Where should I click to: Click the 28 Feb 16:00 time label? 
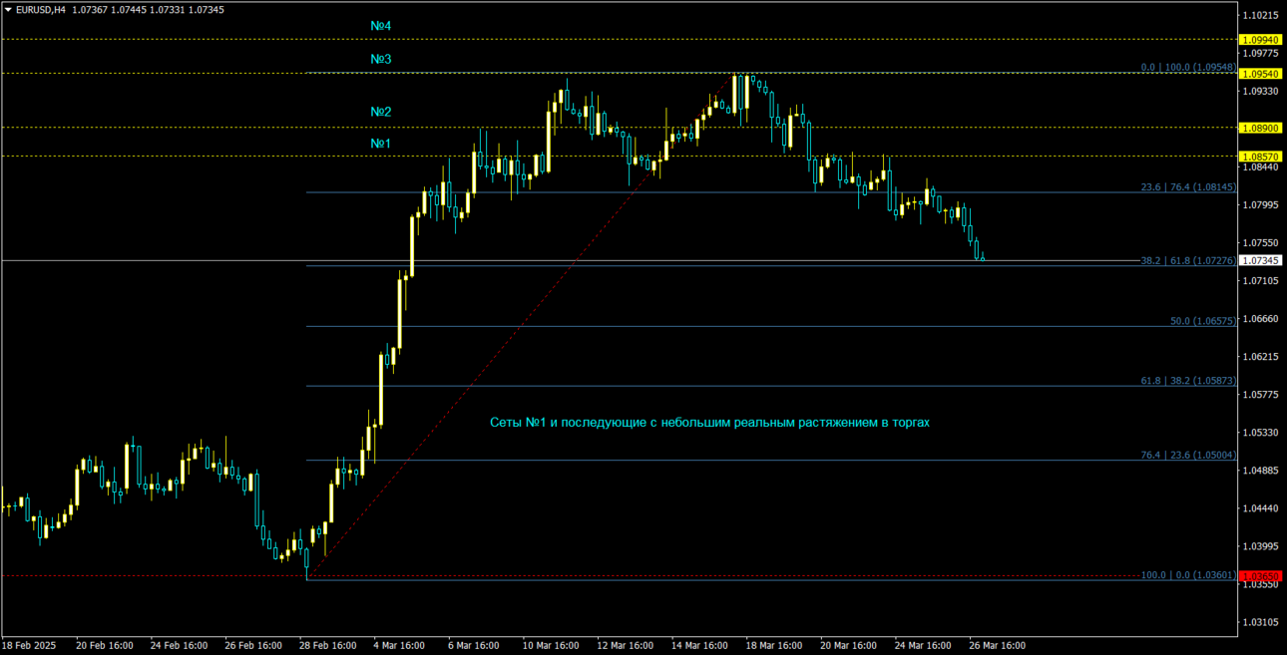coord(328,646)
